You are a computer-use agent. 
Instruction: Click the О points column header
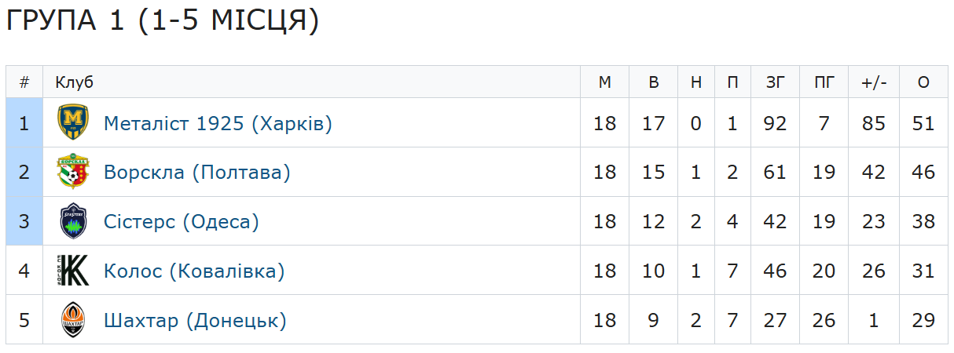click(x=923, y=82)
